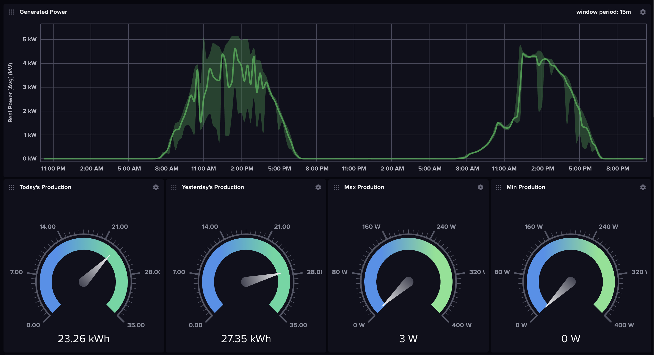Click the 21.00 tick in Today's Production gauge

pos(120,227)
